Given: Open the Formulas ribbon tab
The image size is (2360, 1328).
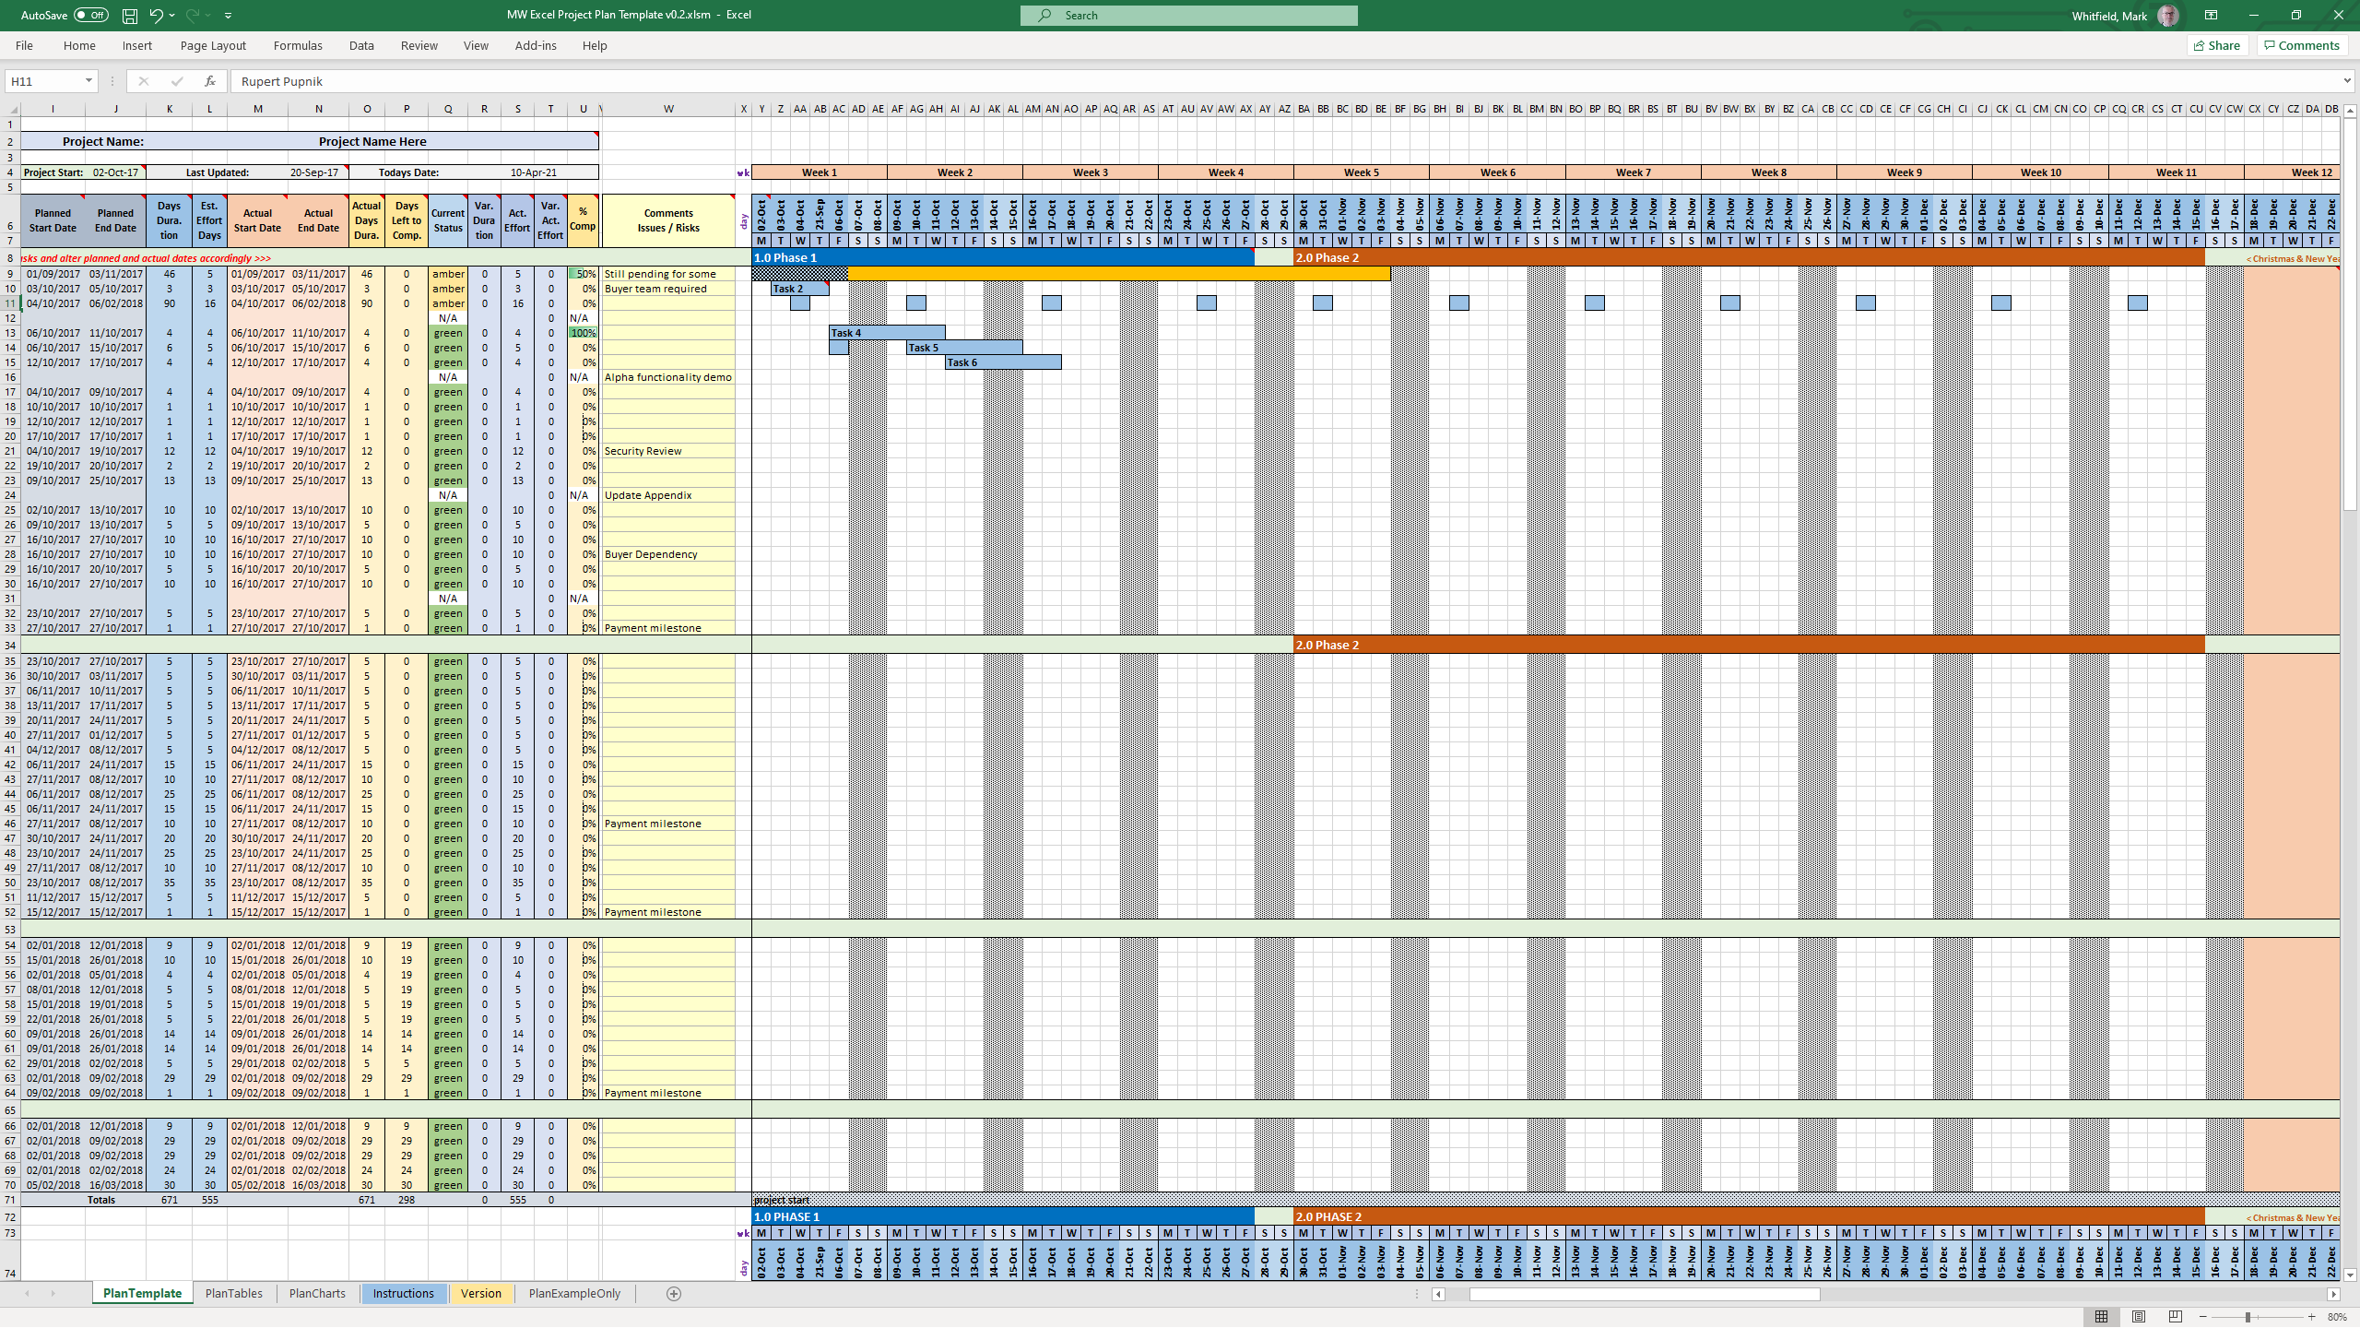Looking at the screenshot, I should [298, 45].
